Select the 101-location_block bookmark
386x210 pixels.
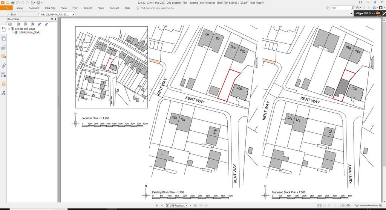pyautogui.click(x=29, y=32)
